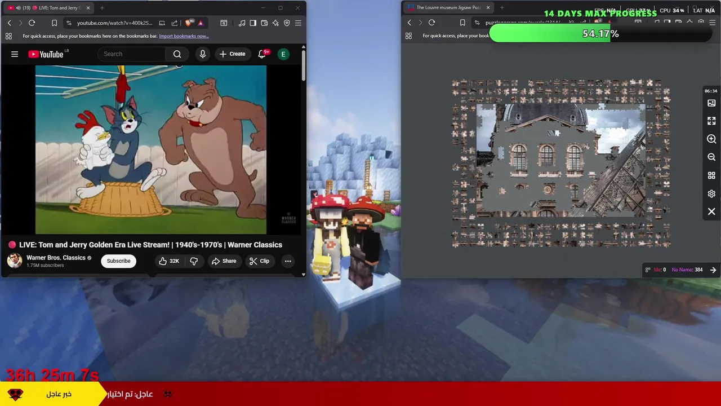The image size is (721, 406).
Task: Close the Louvre museum Jigsaw tab
Action: coord(488,7)
